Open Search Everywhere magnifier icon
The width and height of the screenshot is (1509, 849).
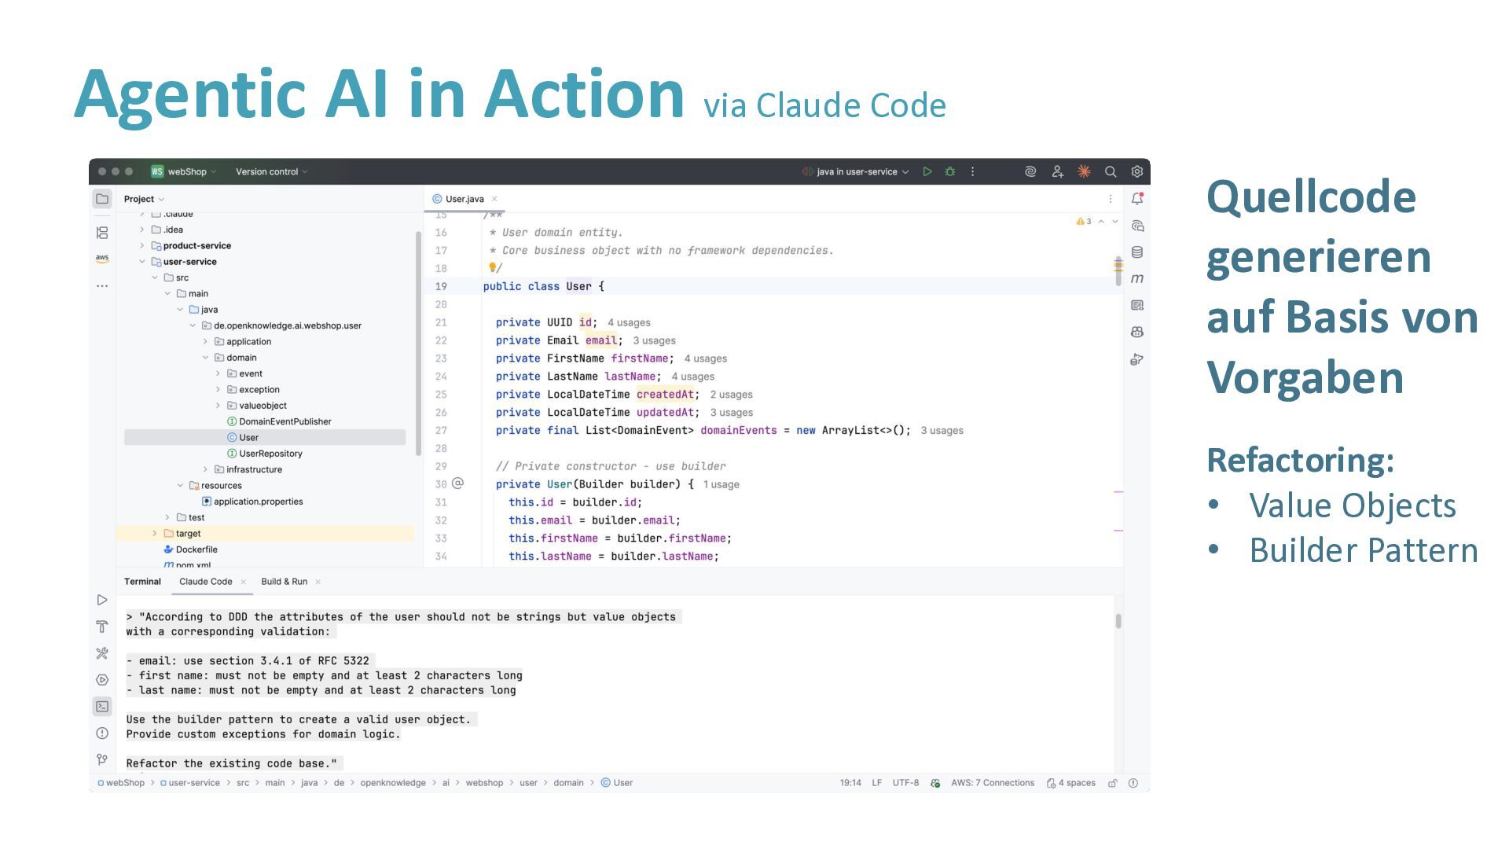[x=1111, y=171]
